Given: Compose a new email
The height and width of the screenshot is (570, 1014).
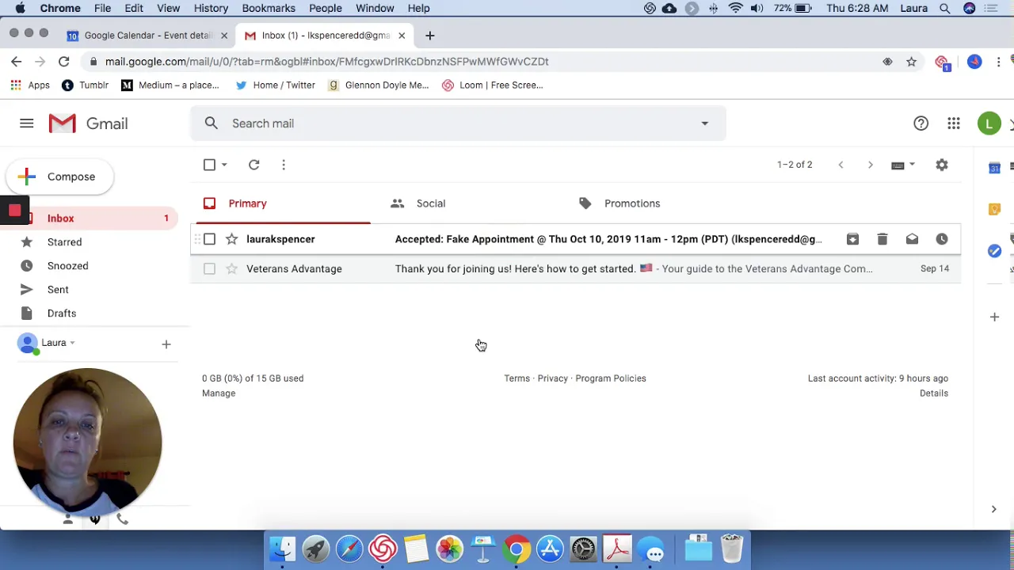Looking at the screenshot, I should [59, 177].
